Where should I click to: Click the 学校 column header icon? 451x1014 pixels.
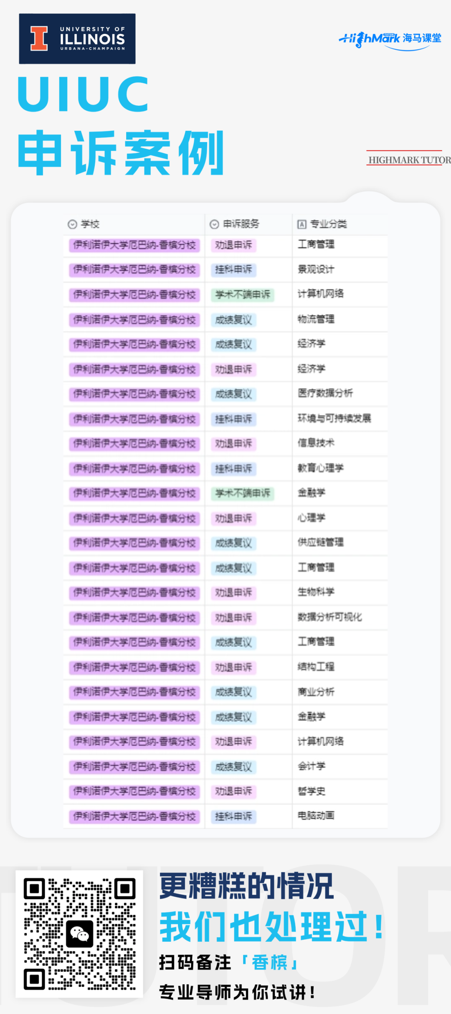[72, 224]
